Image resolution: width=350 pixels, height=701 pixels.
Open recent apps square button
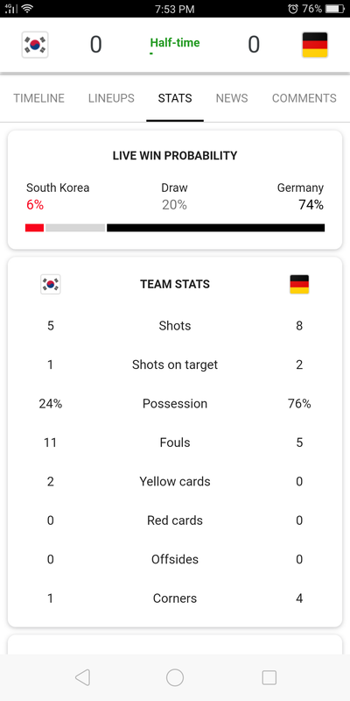click(269, 677)
